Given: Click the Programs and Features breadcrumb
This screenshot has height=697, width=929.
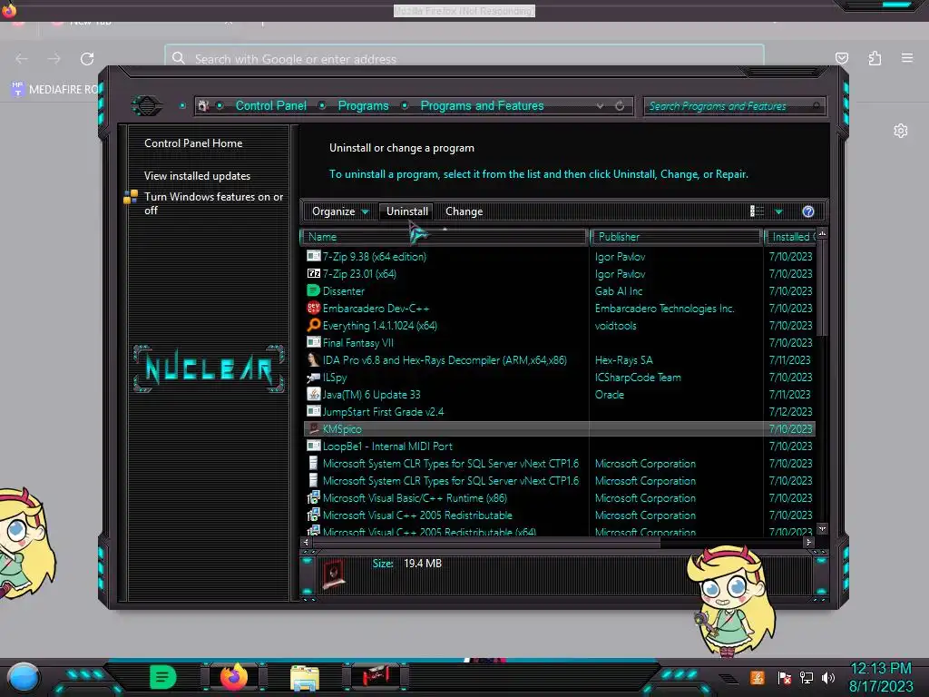Looking at the screenshot, I should coord(482,105).
